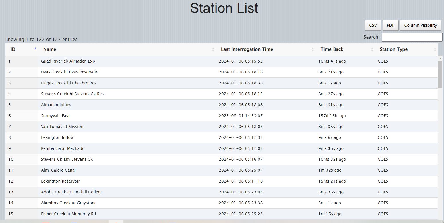Click the Alm-Calero Canal station name
444x223 pixels.
[58, 170]
